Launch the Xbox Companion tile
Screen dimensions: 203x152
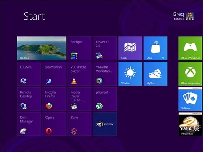190,74
